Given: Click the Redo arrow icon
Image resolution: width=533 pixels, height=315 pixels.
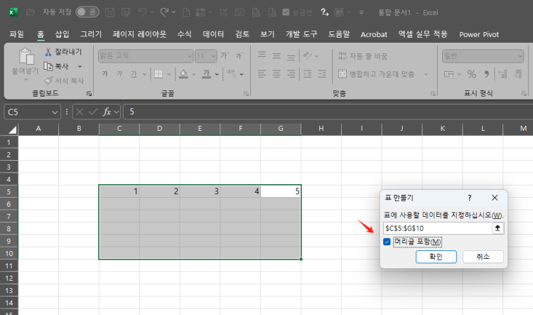Looking at the screenshot, I should [165, 13].
